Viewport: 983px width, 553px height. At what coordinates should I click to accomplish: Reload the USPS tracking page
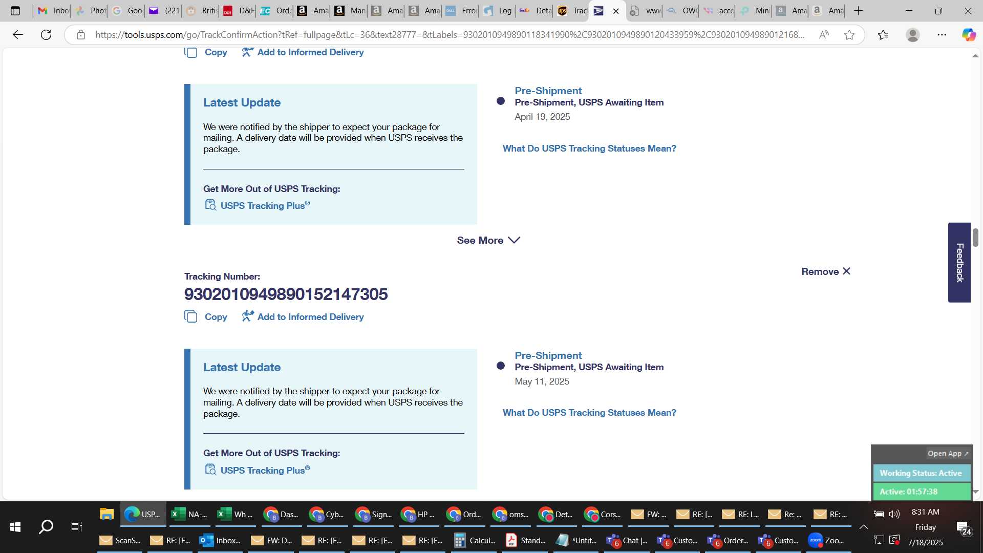tap(46, 35)
